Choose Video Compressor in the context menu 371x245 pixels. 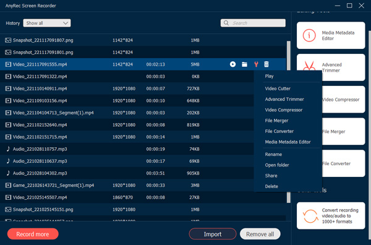point(284,110)
